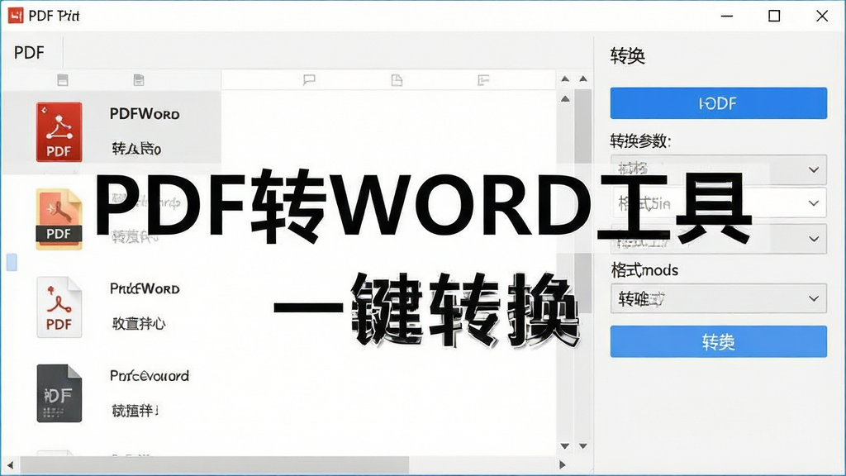Click the horizontal scrollbar left arrow
846x476 pixels.
(10, 464)
